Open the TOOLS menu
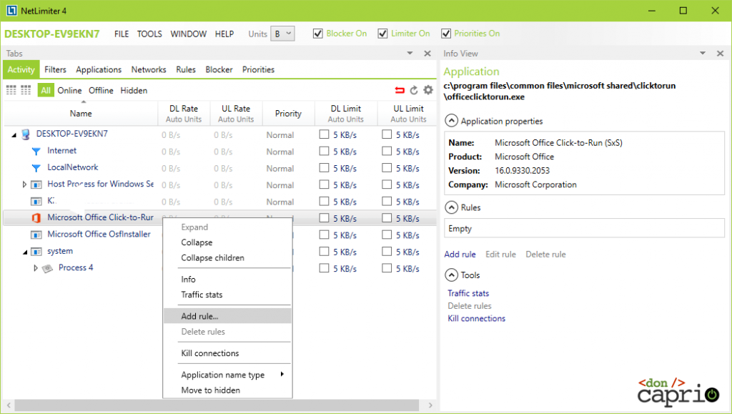The height and width of the screenshot is (414, 732). [149, 34]
